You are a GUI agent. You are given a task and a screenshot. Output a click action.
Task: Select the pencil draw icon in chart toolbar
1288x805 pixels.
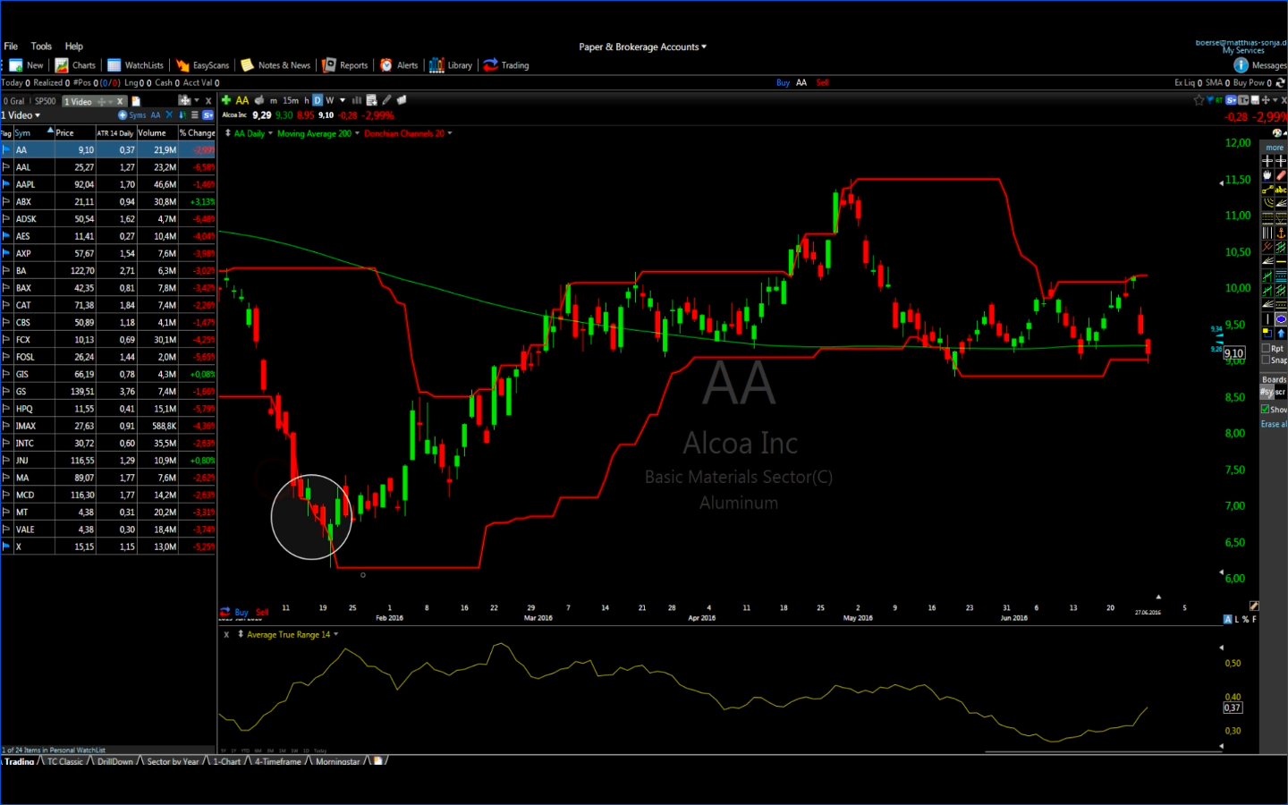click(386, 100)
